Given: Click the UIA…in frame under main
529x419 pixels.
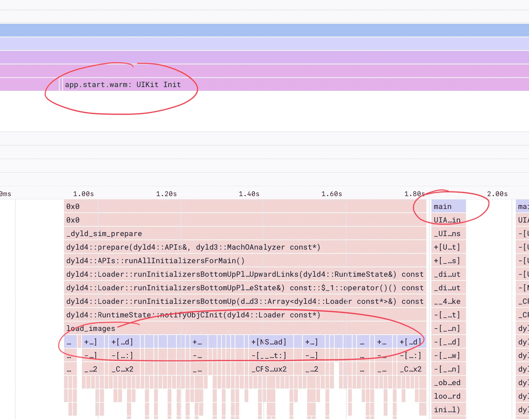Looking at the screenshot, I should 447,220.
